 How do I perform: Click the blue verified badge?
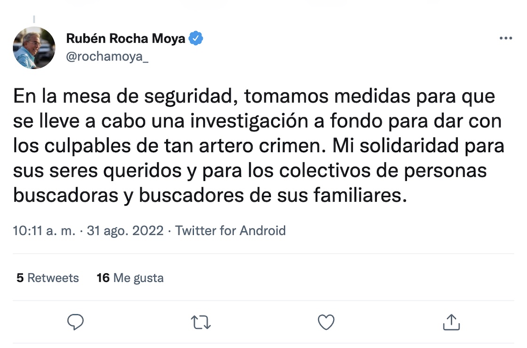pos(196,39)
